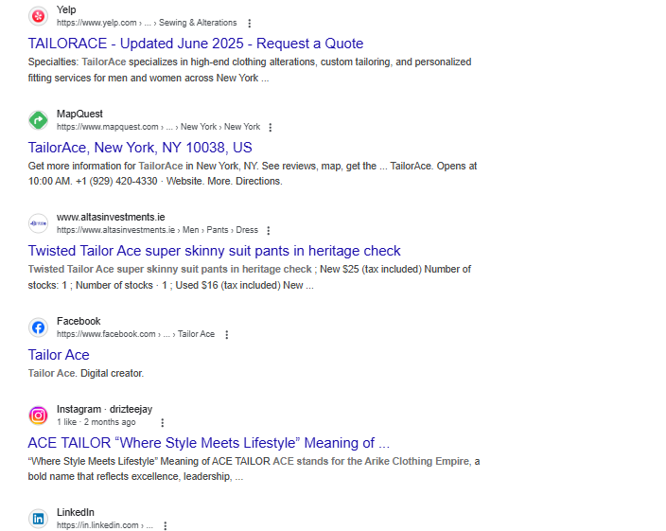The width and height of the screenshot is (666, 531).
Task: Open the three-dot menu for altasinvestments.ie result
Action: (x=268, y=230)
